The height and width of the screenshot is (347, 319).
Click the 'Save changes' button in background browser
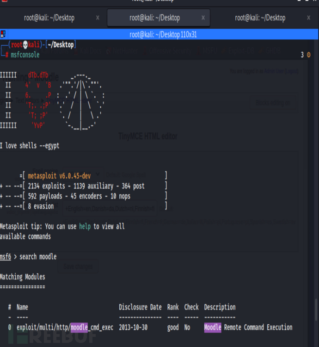(78, 266)
